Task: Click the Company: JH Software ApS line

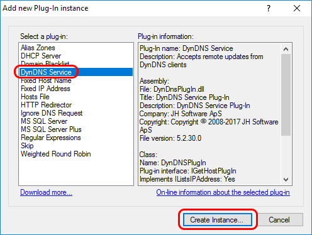Action: (181, 114)
